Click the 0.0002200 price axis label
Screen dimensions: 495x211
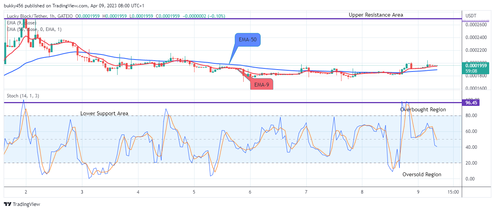(x=476, y=50)
